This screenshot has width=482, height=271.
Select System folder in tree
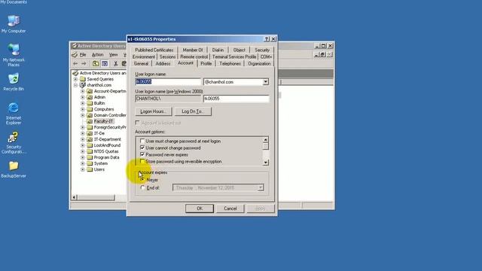click(100, 163)
